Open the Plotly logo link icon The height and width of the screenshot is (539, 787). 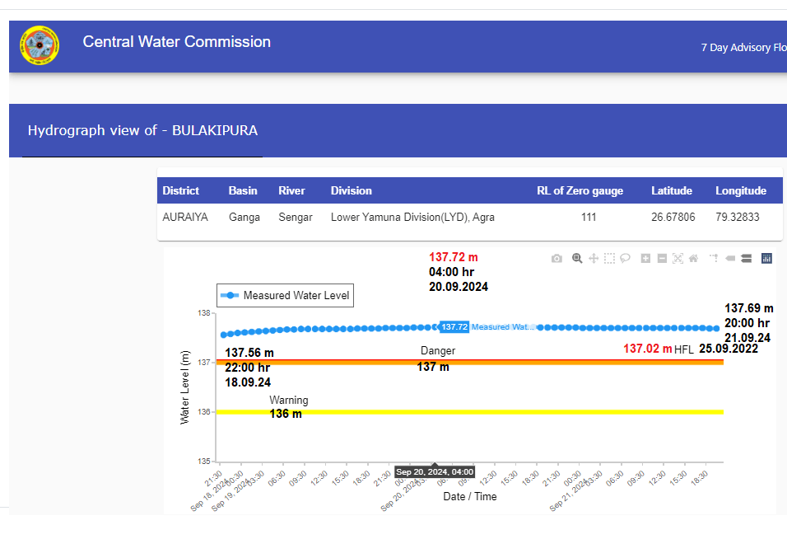pos(766,259)
